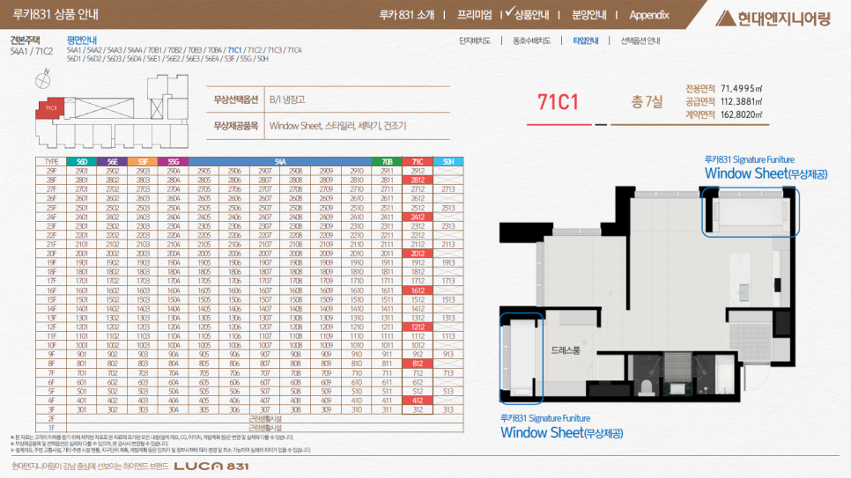The width and height of the screenshot is (851, 478).
Task: Select plan type 56E1 in 평면안내 list
Action: pyautogui.click(x=153, y=59)
